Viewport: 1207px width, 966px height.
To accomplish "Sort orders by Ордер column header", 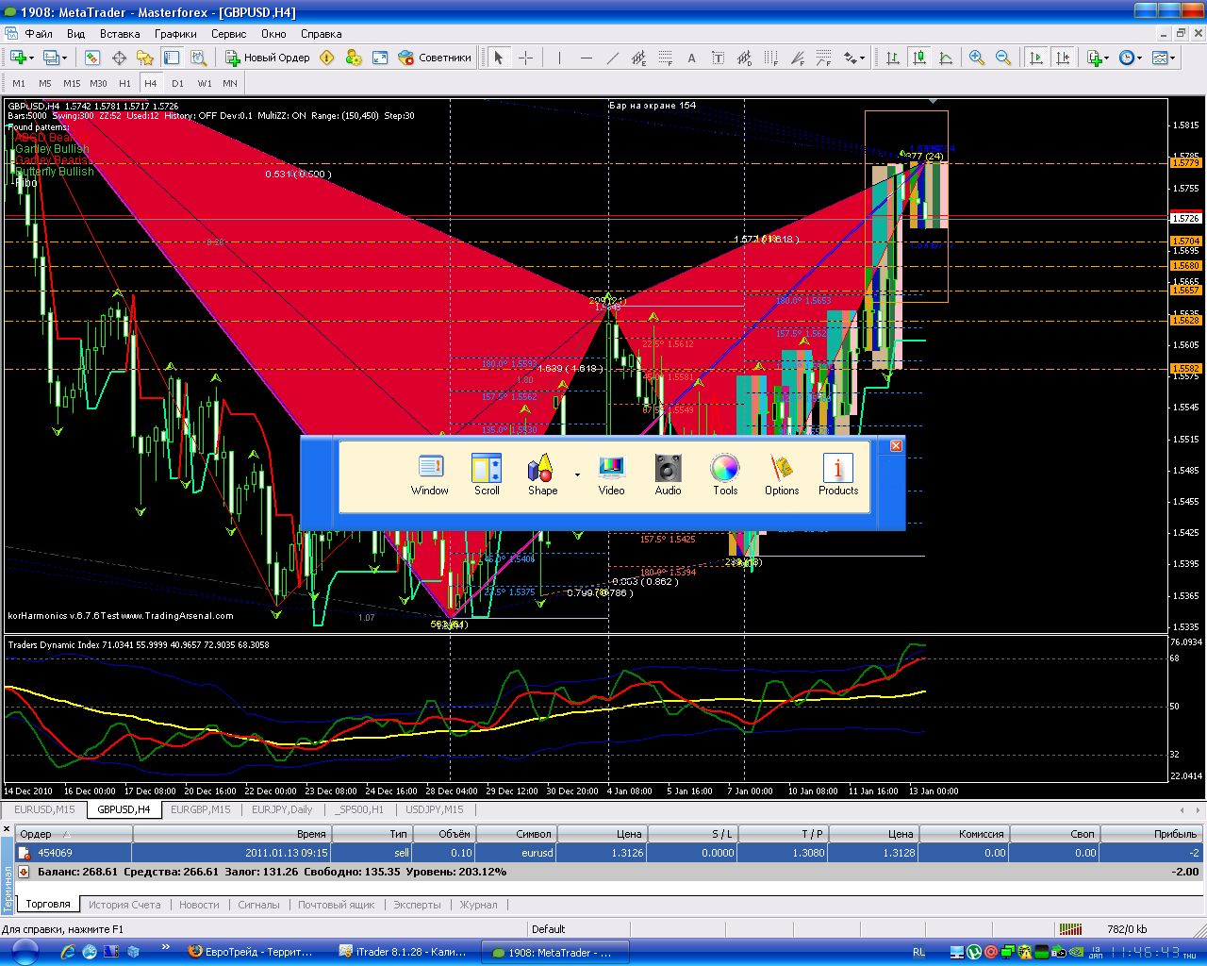I will (x=74, y=834).
